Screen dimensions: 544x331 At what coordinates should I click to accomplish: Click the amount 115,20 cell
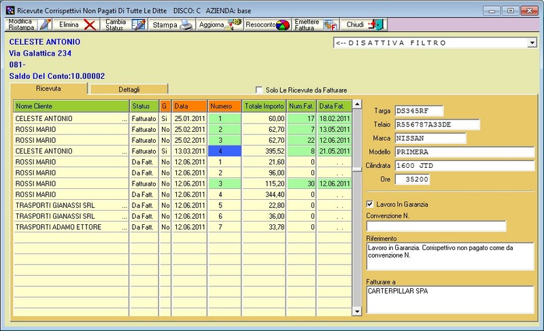(x=264, y=184)
